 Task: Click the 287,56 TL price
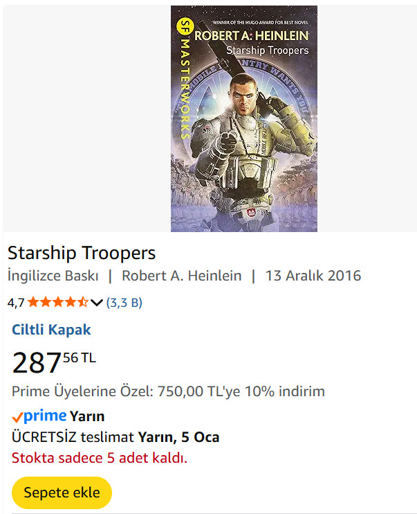(x=54, y=362)
